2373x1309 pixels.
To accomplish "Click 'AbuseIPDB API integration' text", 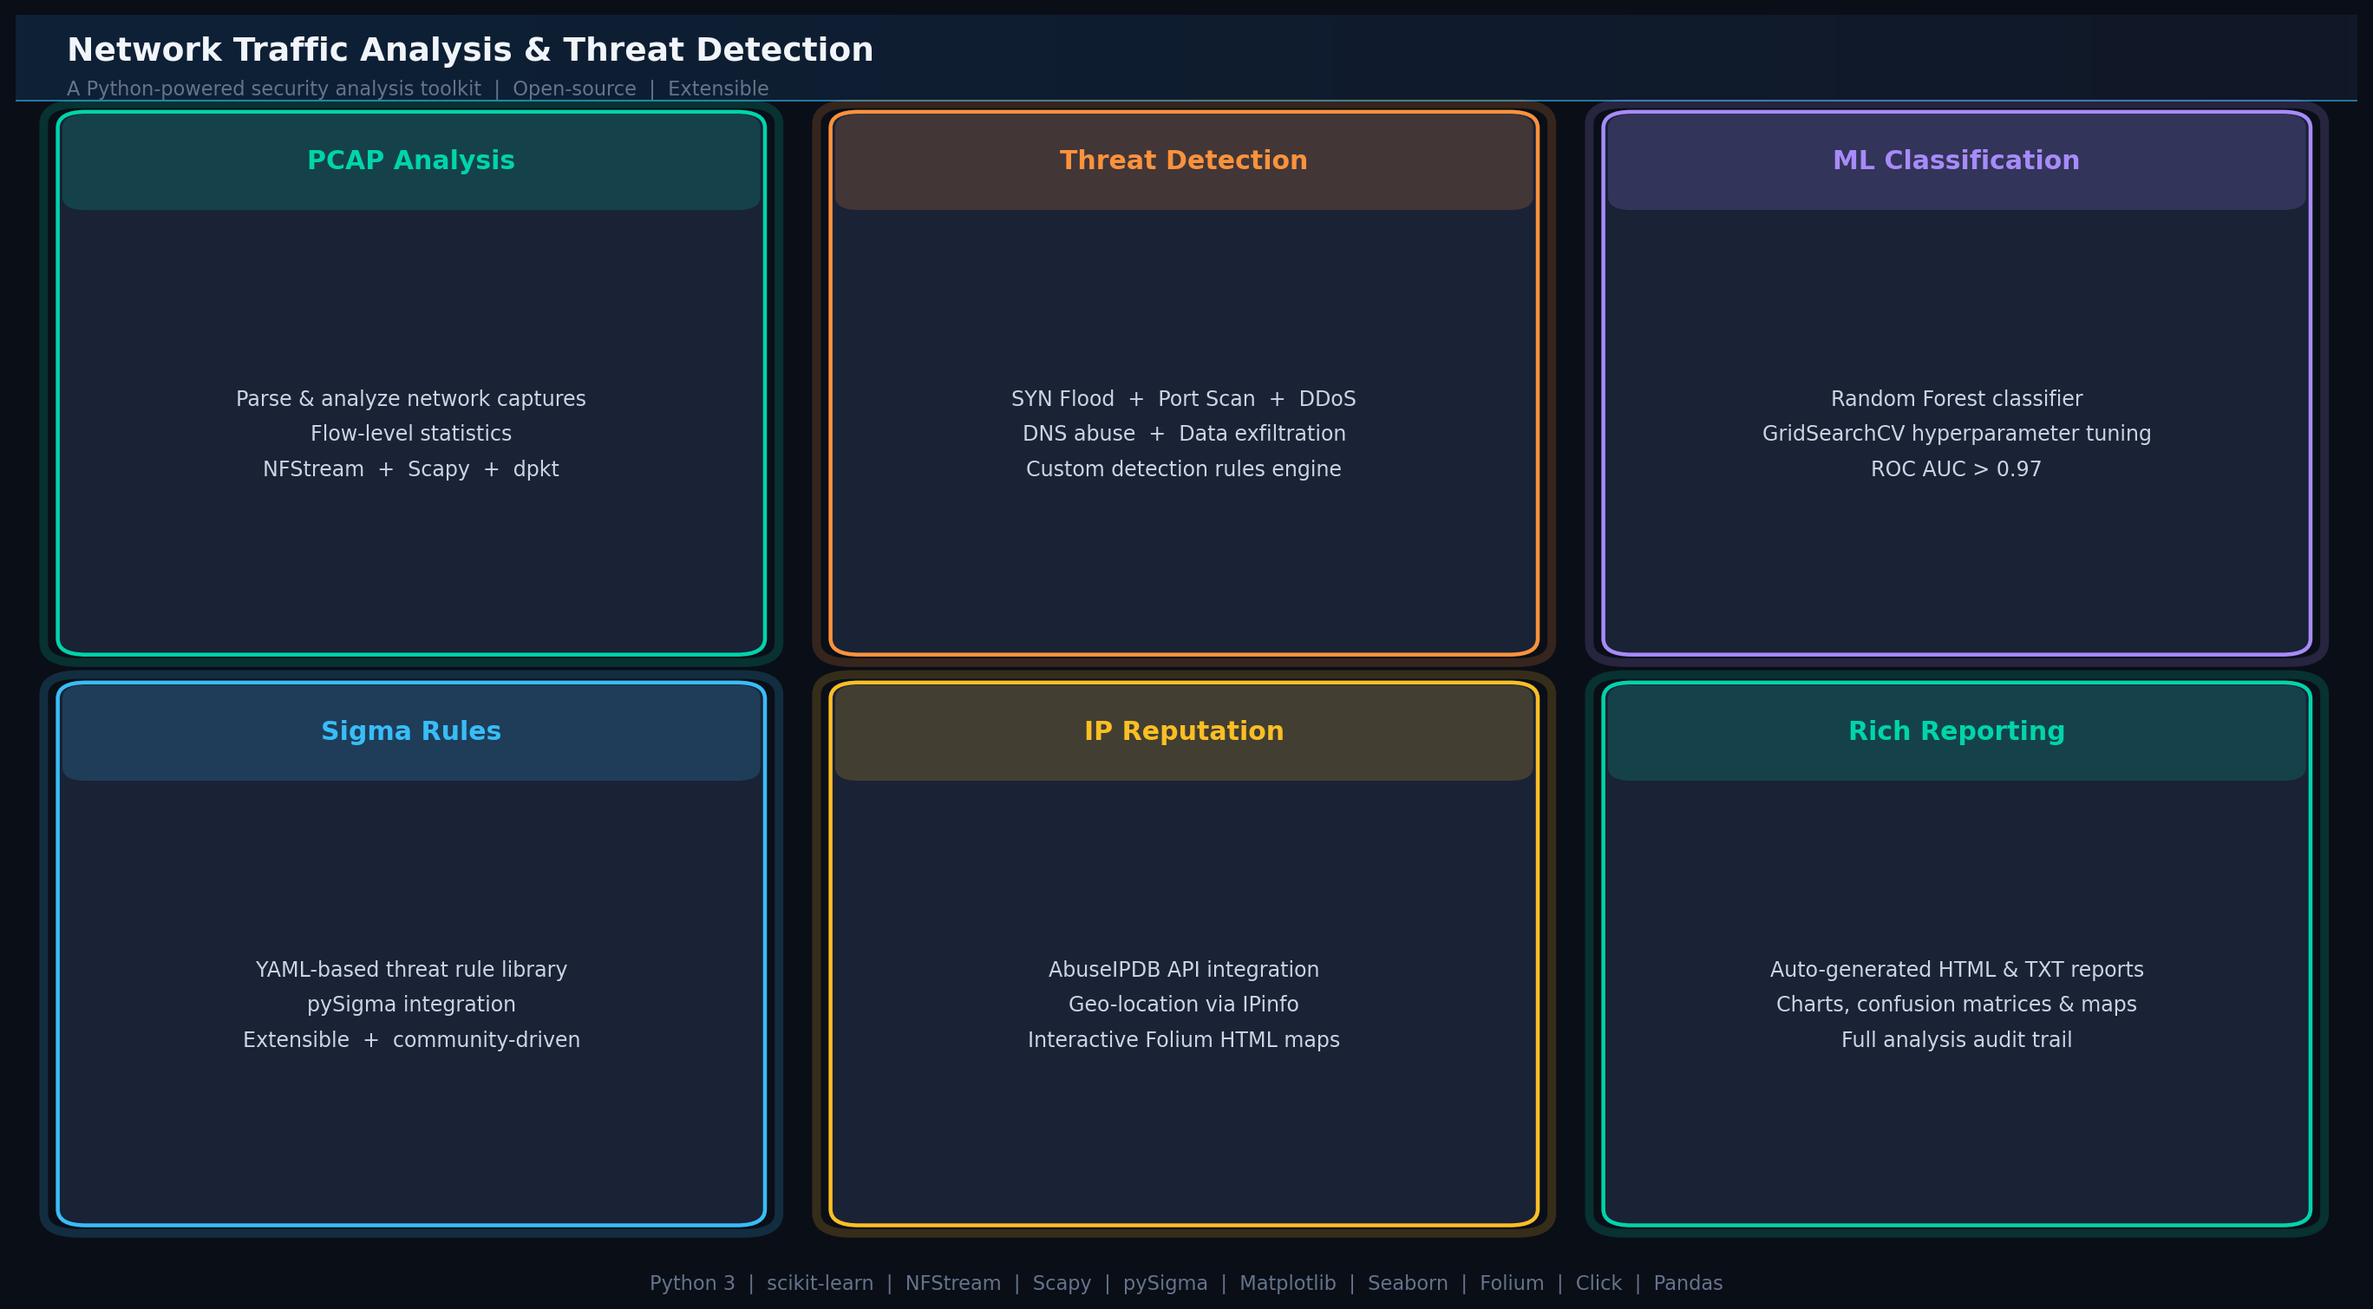I will (x=1183, y=969).
